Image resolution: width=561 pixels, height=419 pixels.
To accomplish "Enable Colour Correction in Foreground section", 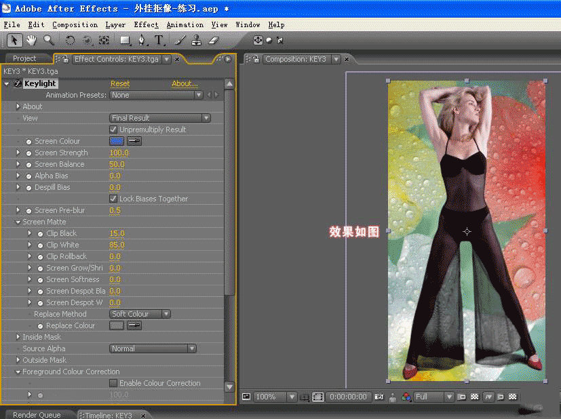I will click(113, 383).
